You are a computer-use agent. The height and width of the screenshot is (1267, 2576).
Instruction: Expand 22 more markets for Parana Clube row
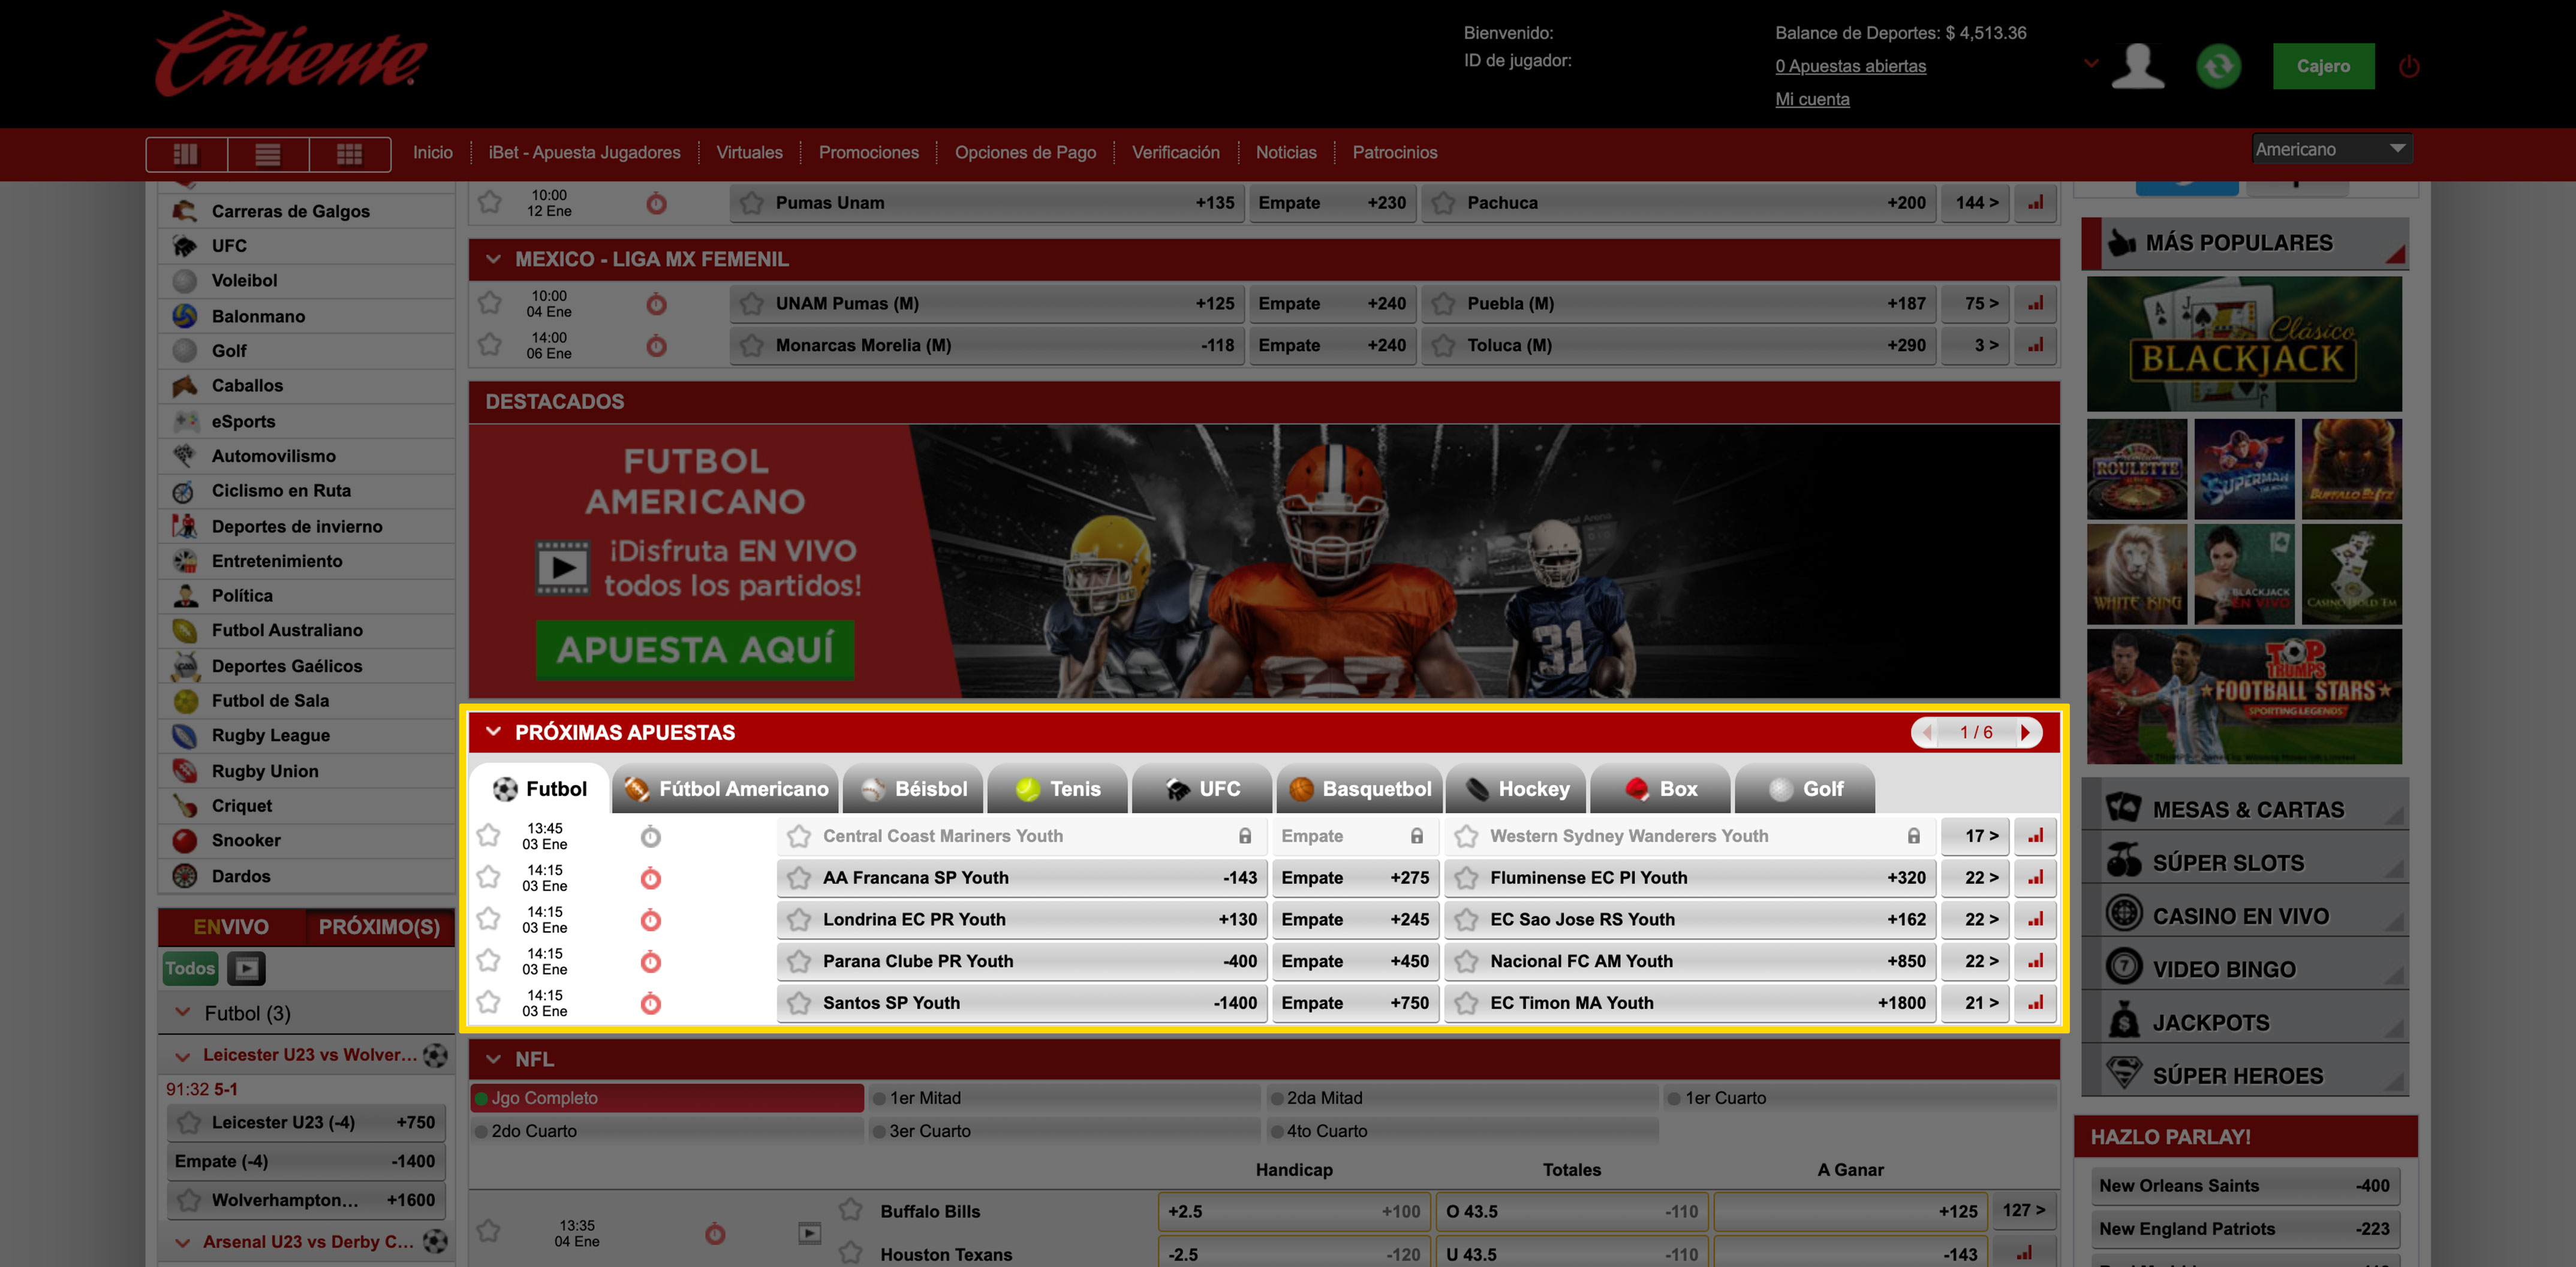(x=1975, y=961)
